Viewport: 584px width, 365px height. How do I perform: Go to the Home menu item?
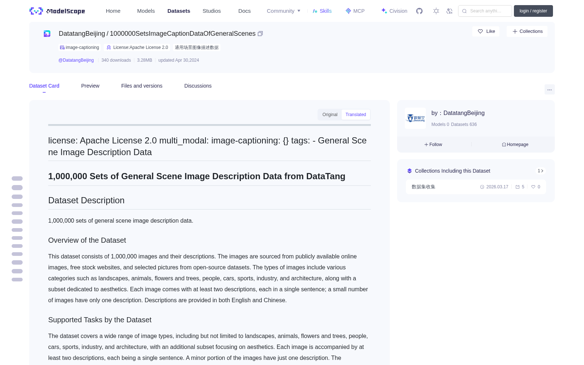113,11
